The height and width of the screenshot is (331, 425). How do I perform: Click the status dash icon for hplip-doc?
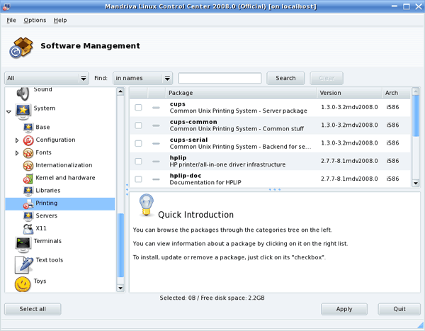[156, 179]
